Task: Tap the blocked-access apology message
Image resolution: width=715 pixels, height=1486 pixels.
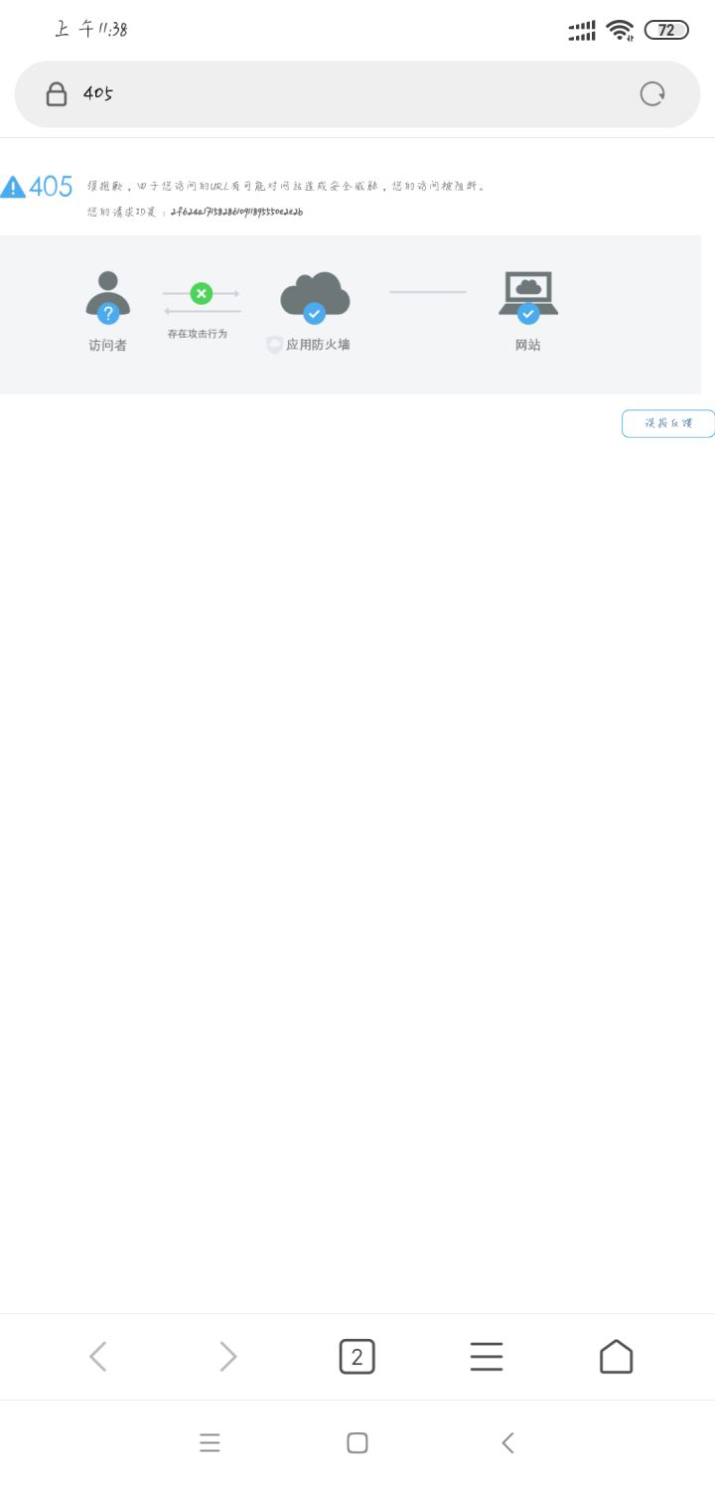Action: pos(286,186)
